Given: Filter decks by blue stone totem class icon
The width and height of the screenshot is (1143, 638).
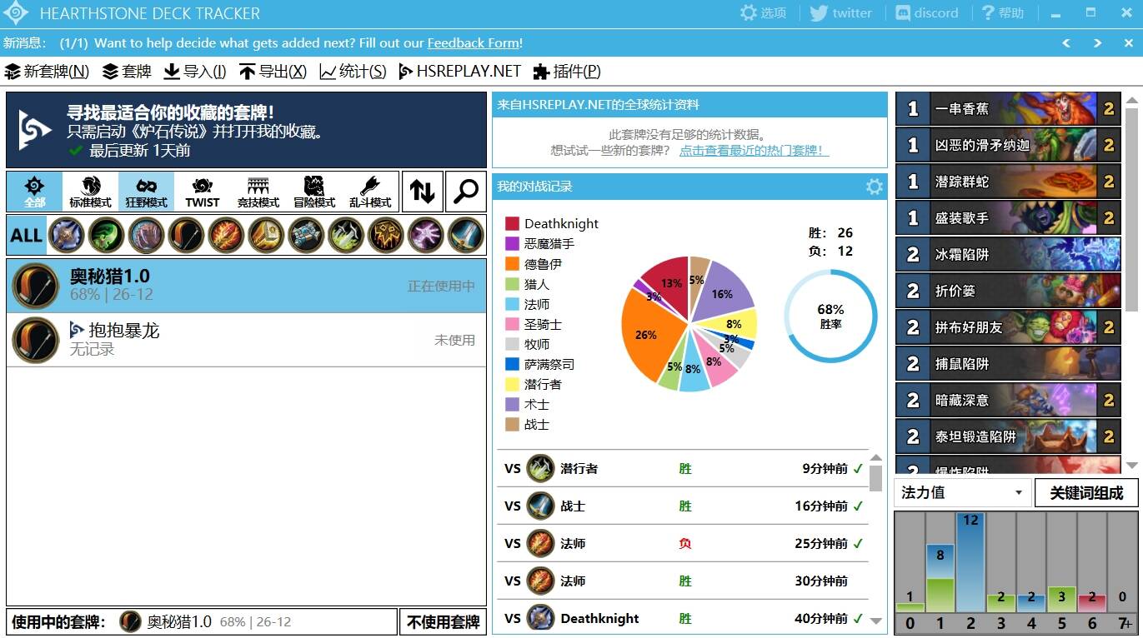Looking at the screenshot, I should [x=306, y=236].
